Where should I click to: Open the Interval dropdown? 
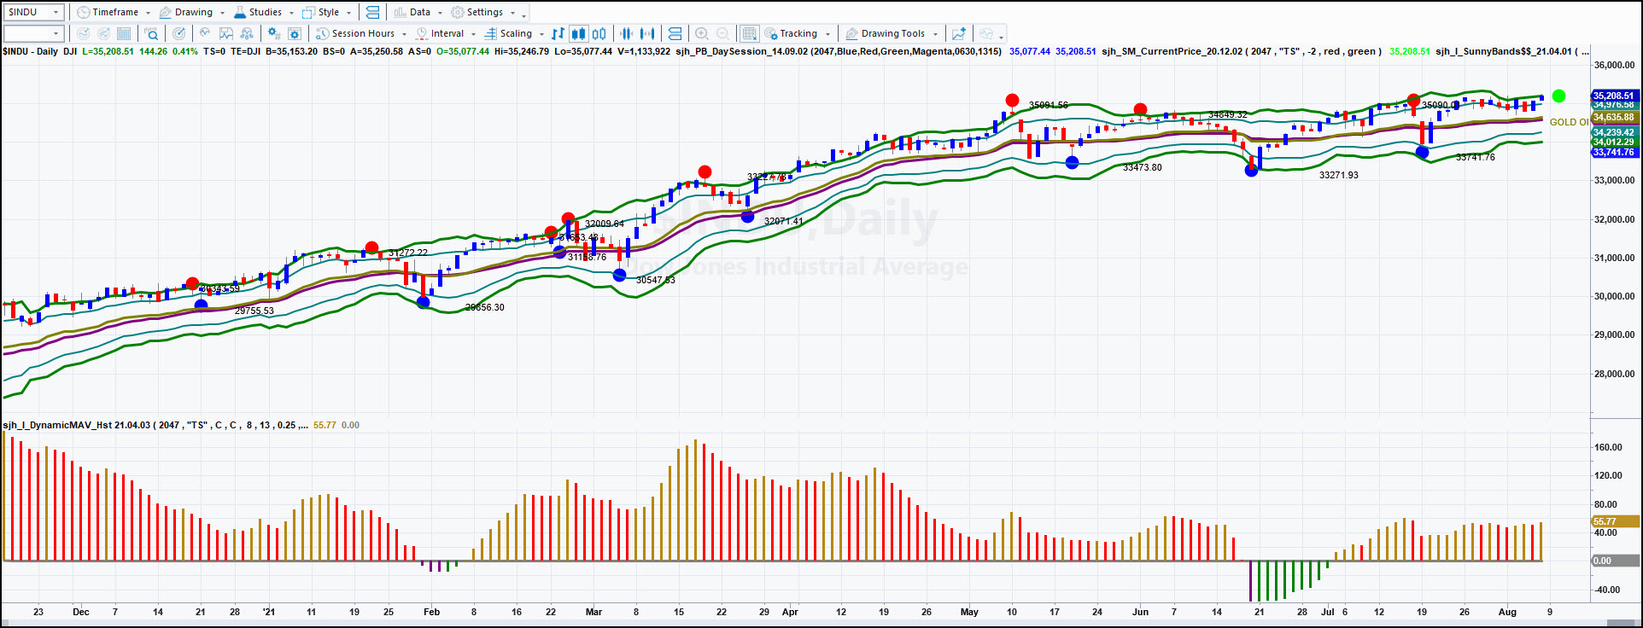[446, 33]
